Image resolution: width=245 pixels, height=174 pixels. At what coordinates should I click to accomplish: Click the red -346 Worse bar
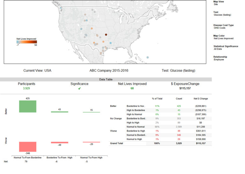click(x=28, y=147)
